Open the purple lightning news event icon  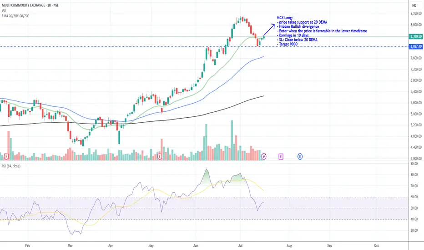point(264,156)
